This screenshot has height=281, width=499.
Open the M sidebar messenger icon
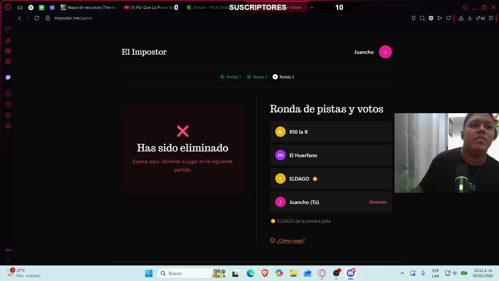point(8,62)
